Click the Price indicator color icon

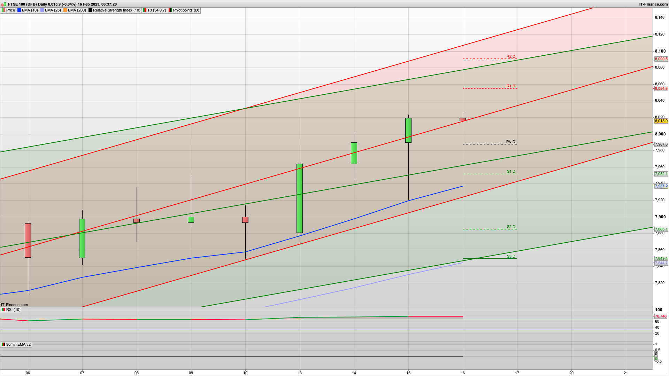(3, 10)
